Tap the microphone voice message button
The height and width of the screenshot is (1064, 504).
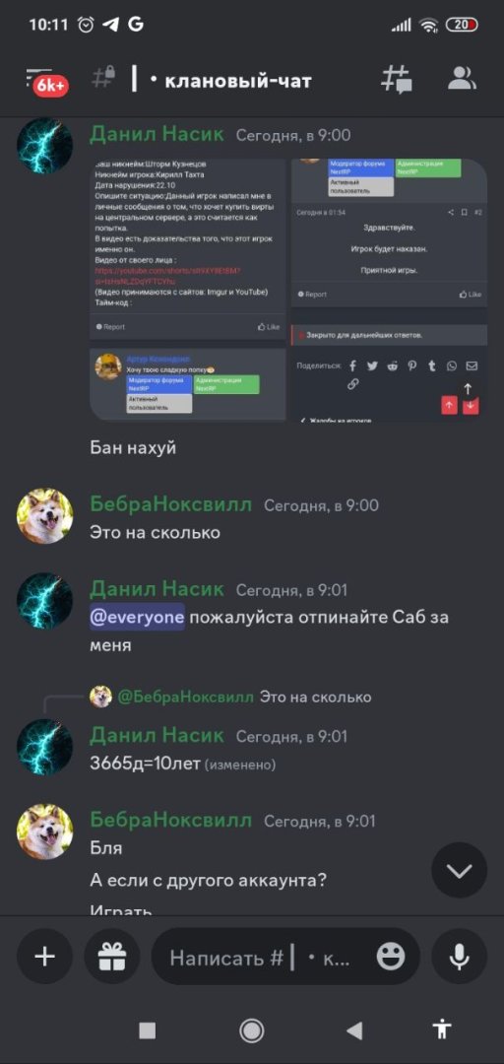(x=460, y=957)
